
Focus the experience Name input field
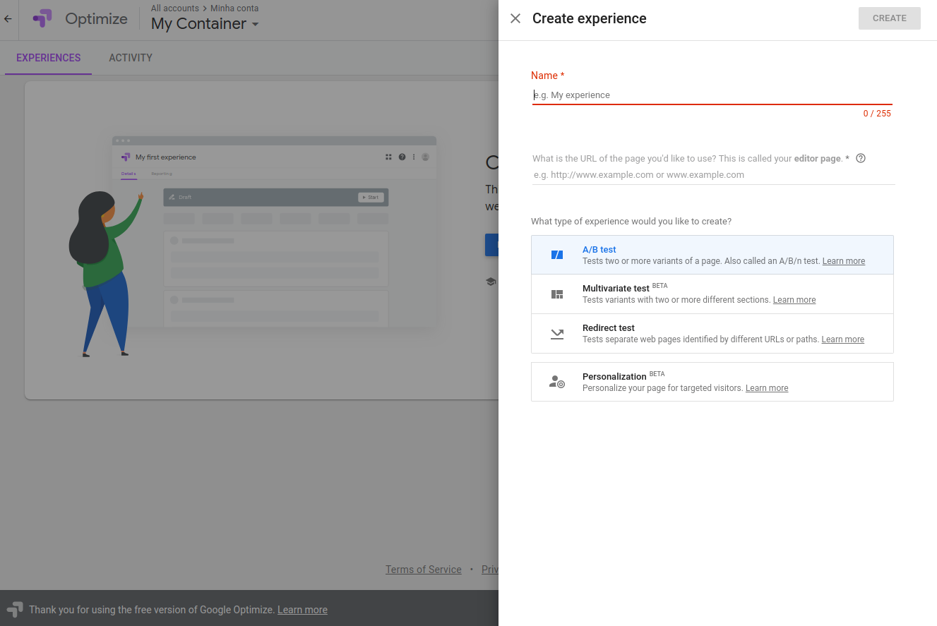[712, 95]
